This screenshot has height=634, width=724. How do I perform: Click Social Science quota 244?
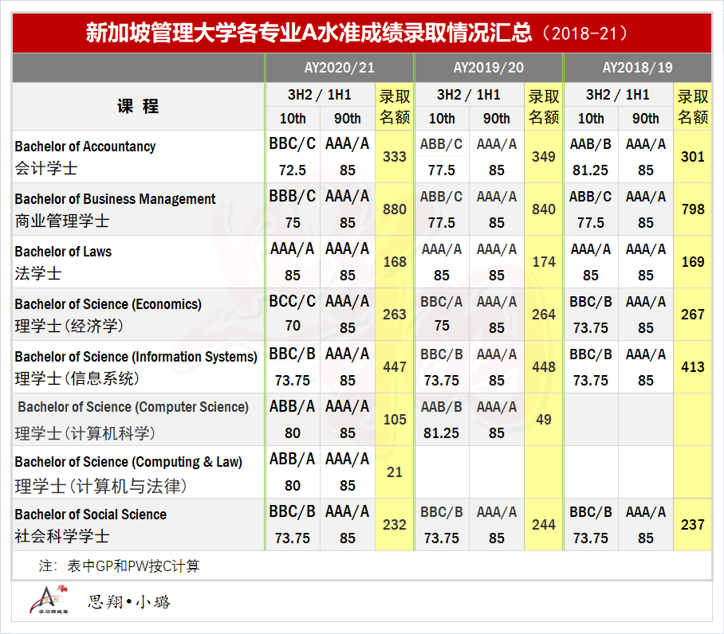[x=544, y=525]
